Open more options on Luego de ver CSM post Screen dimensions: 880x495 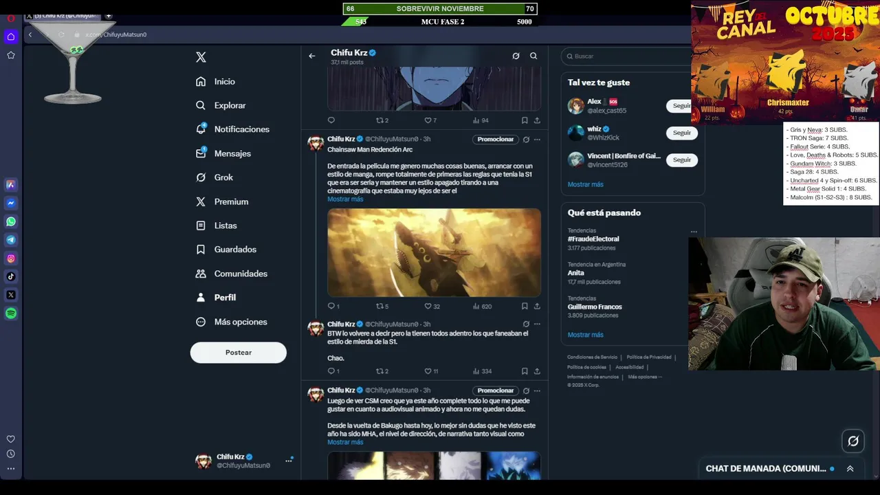(x=537, y=390)
